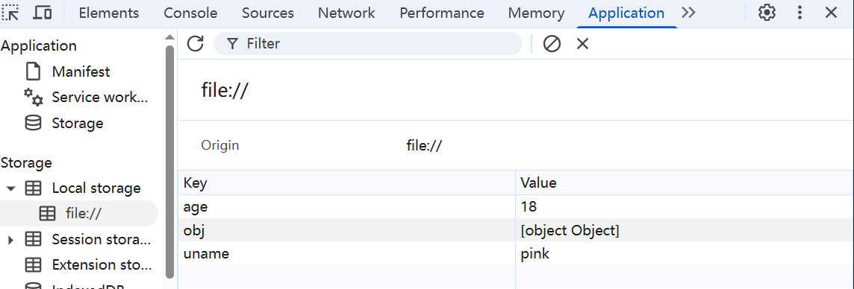Refresh the storage table
The image size is (854, 289).
(x=195, y=43)
